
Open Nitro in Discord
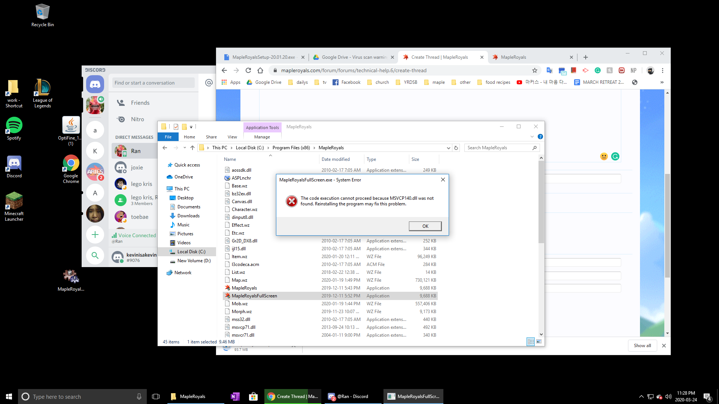[x=137, y=119]
